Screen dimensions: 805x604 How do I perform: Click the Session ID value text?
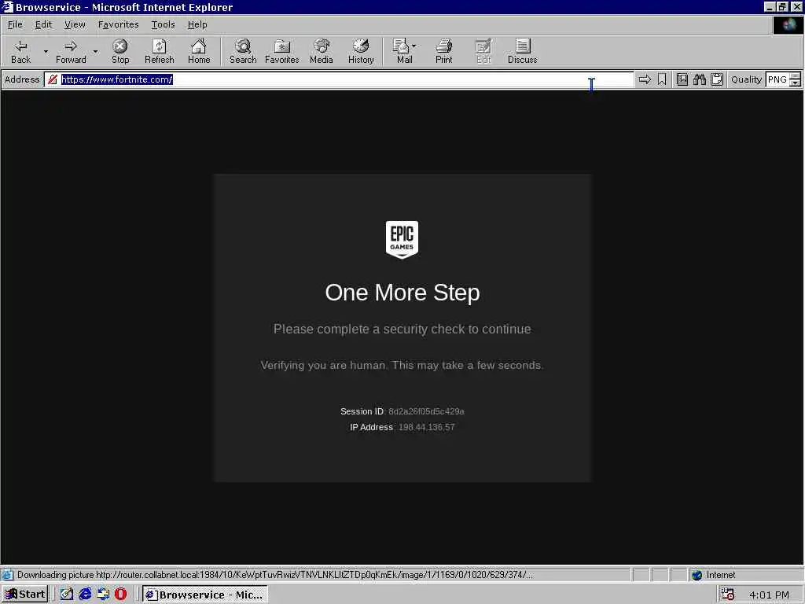426,411
